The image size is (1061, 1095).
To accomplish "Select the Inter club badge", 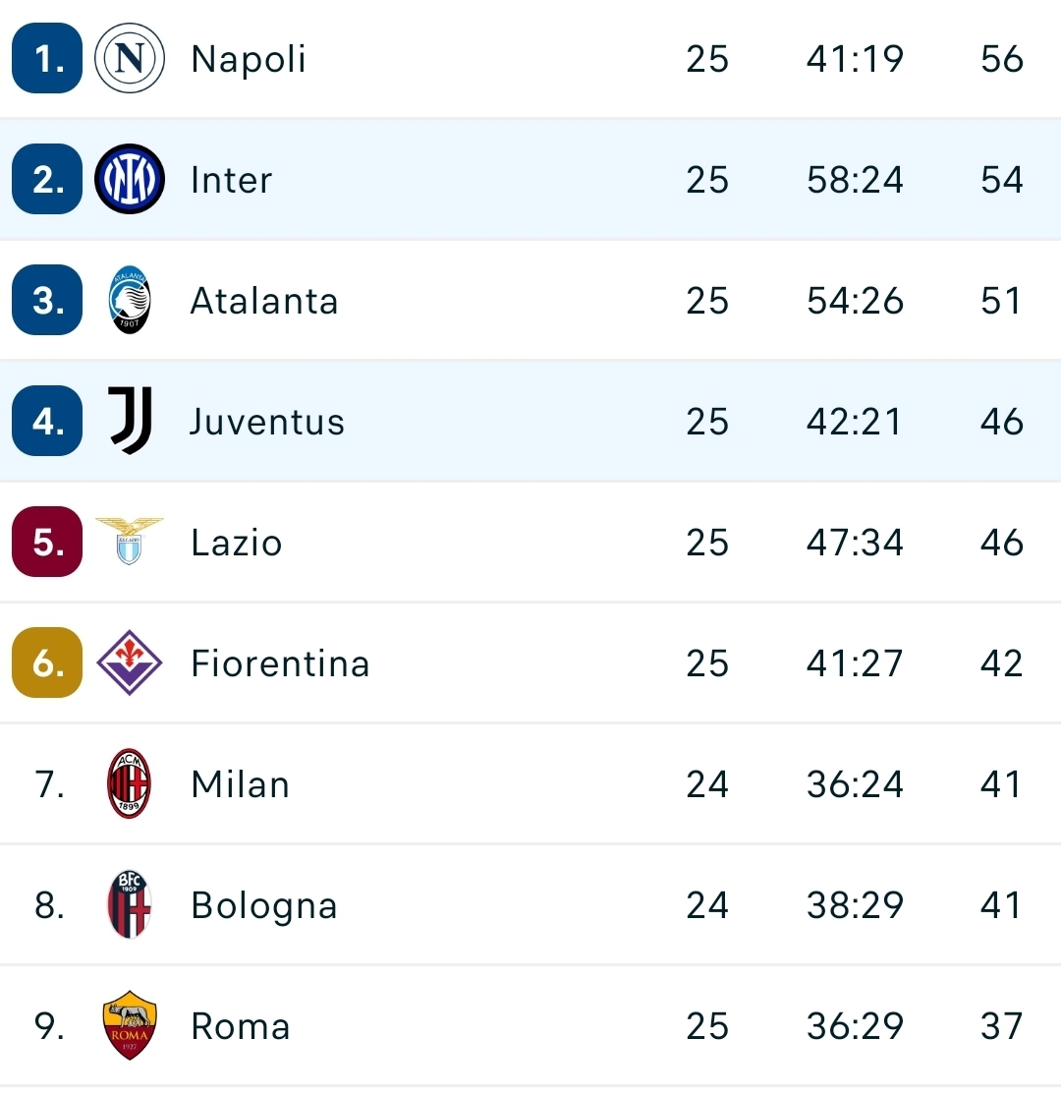I will 128,179.
